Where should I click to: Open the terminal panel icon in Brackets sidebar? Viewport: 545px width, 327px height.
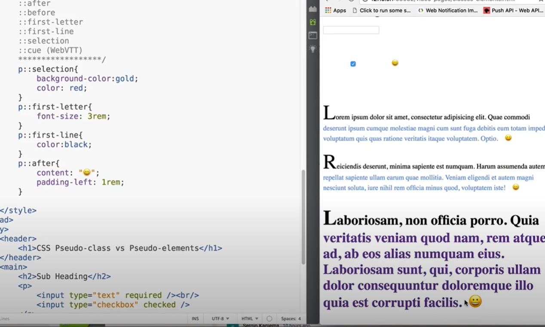313,35
